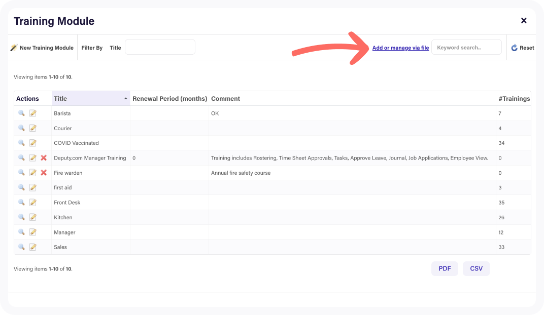Image resolution: width=544 pixels, height=315 pixels.
Task: Click trainings count 26 for Kitchen
Action: [x=501, y=217]
